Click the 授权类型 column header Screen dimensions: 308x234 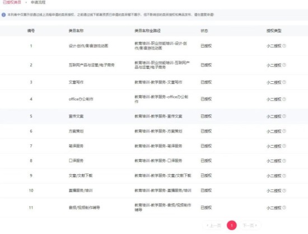[x=274, y=31]
